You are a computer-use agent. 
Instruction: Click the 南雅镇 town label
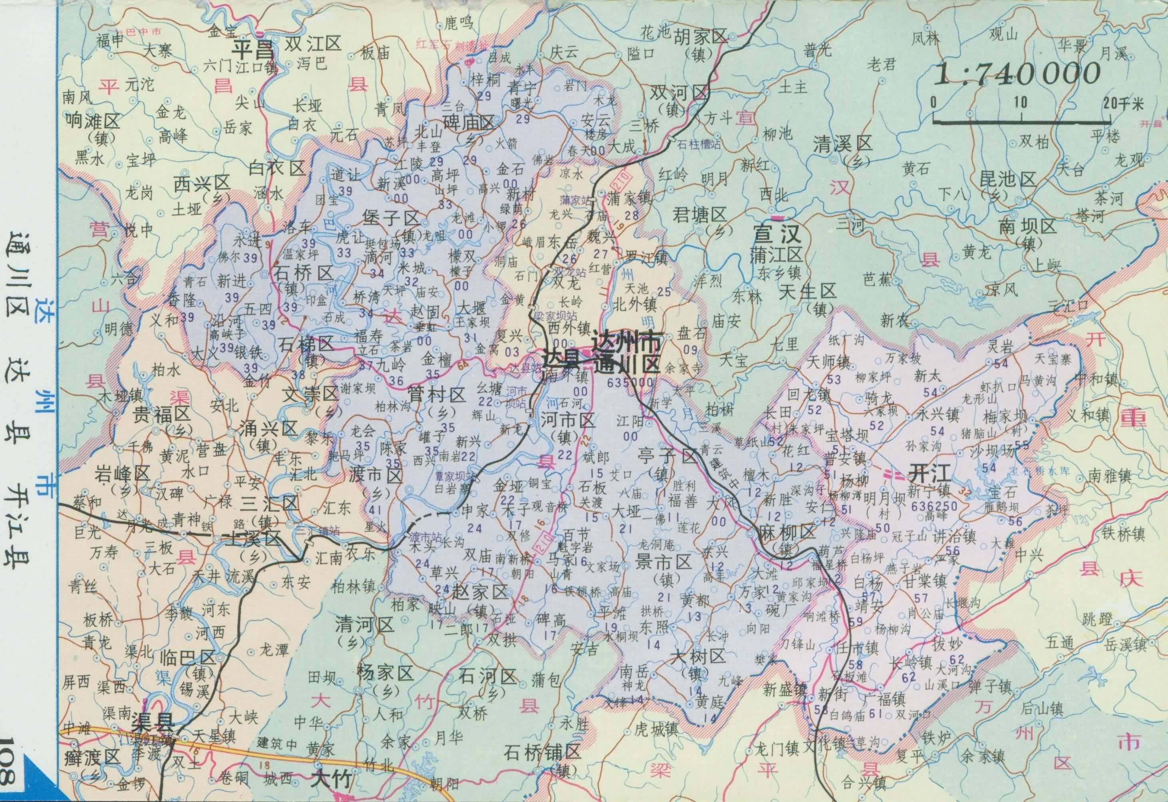[x=1109, y=475]
